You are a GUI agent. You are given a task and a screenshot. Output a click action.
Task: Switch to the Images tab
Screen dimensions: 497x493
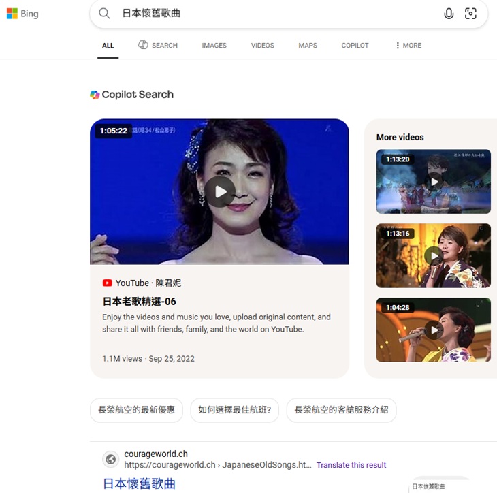click(x=214, y=46)
